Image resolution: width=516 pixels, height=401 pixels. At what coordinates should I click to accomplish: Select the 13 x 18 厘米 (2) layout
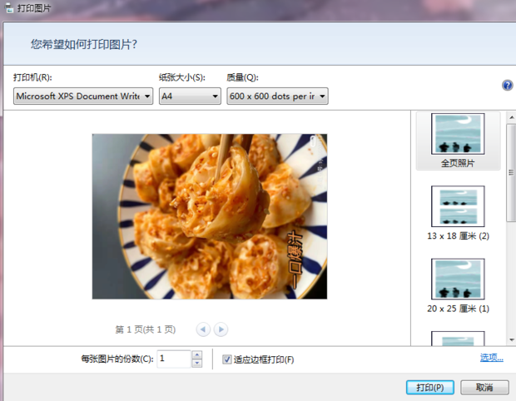coord(458,213)
